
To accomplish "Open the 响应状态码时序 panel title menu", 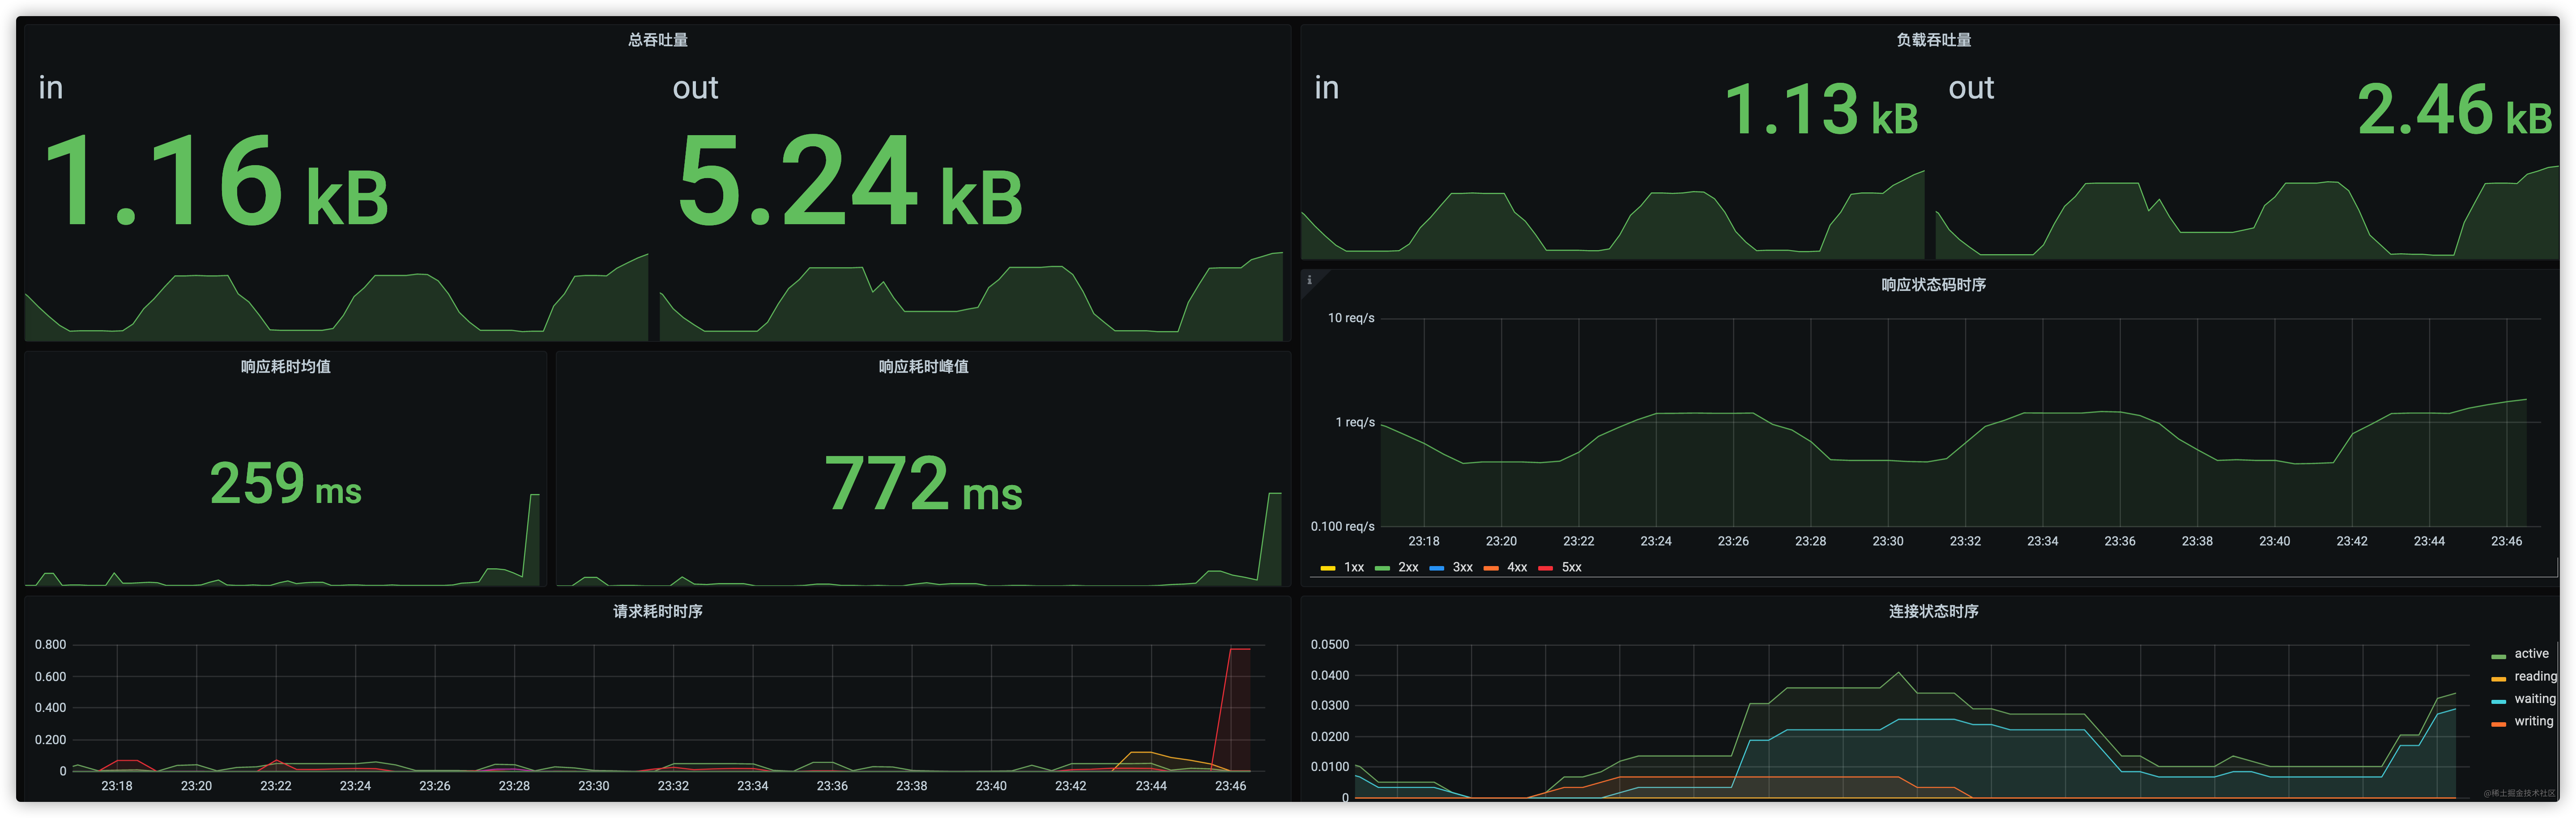I will click(x=1933, y=285).
